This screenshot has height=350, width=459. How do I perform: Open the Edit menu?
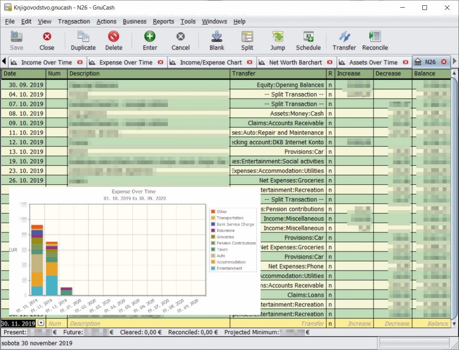[x=26, y=21]
